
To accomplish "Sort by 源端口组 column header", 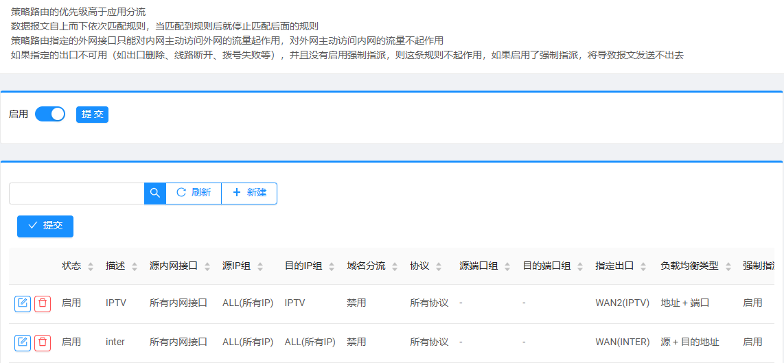I will click(x=485, y=266).
